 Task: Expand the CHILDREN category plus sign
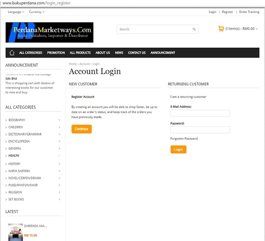point(59,127)
